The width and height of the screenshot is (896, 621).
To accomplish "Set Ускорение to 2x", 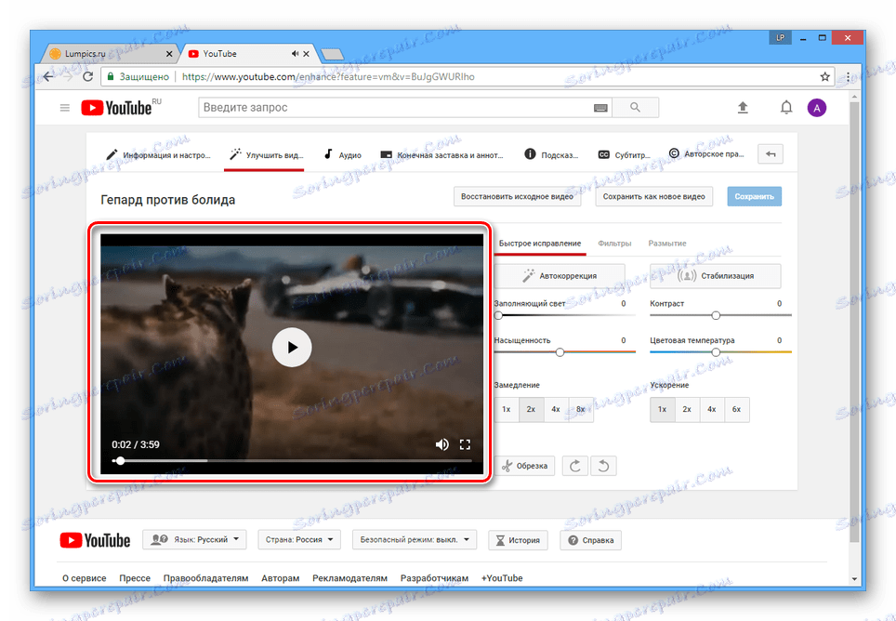I will 687,410.
